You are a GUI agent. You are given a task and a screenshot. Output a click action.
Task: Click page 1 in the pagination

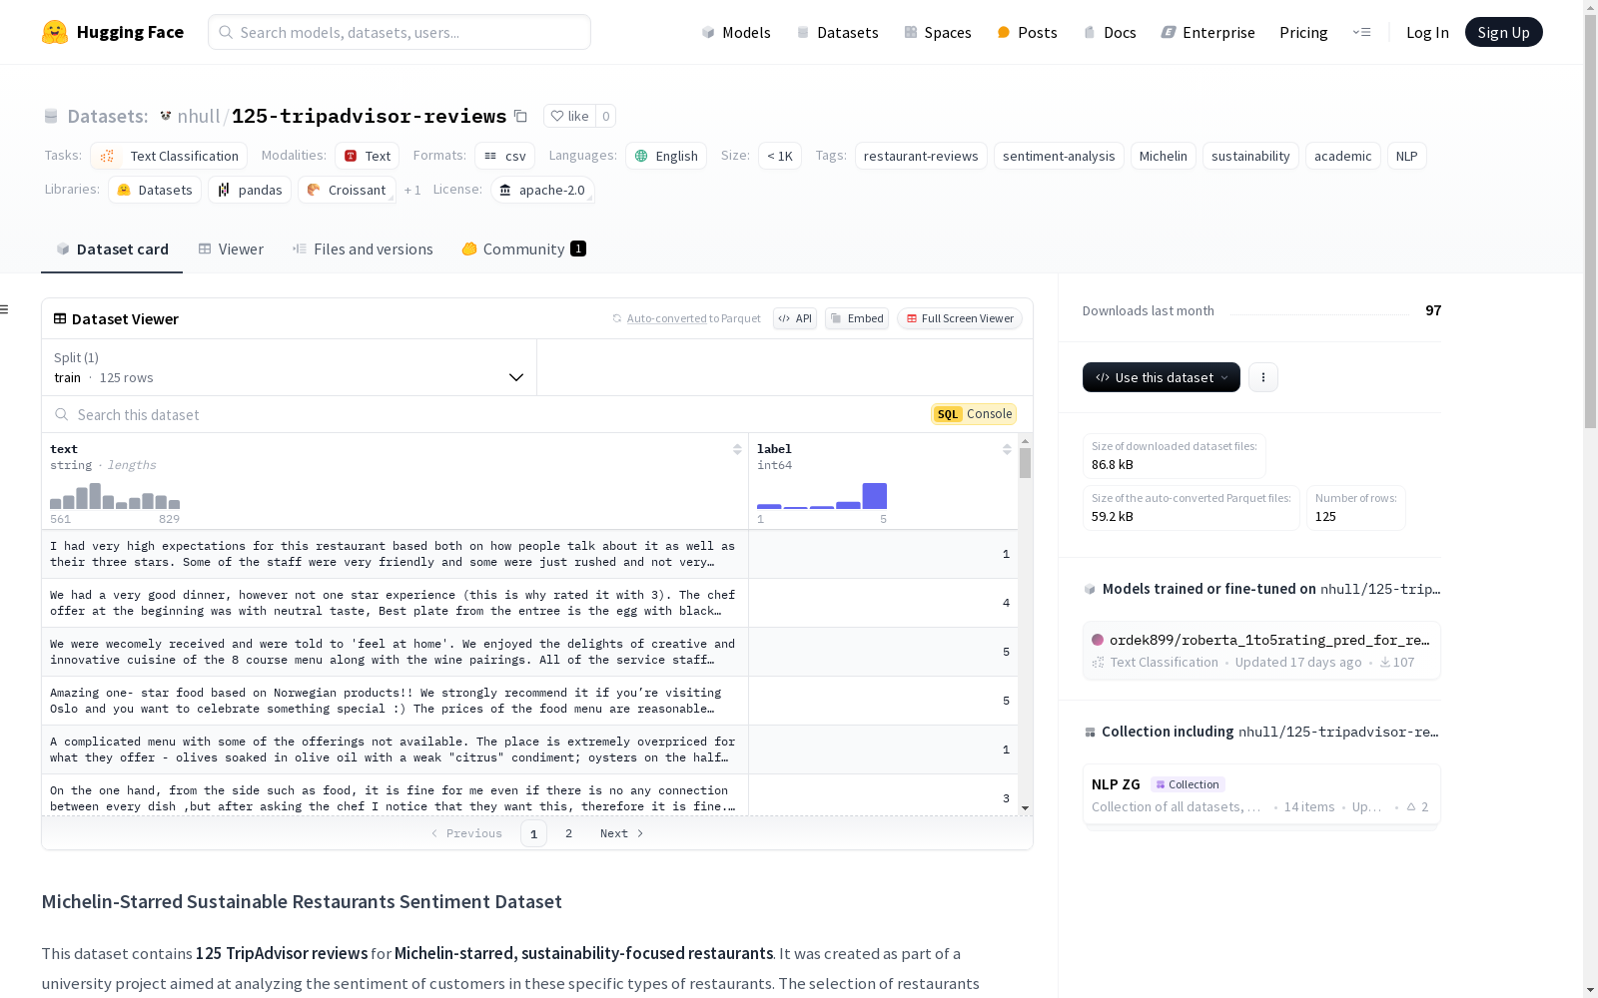[x=533, y=833]
